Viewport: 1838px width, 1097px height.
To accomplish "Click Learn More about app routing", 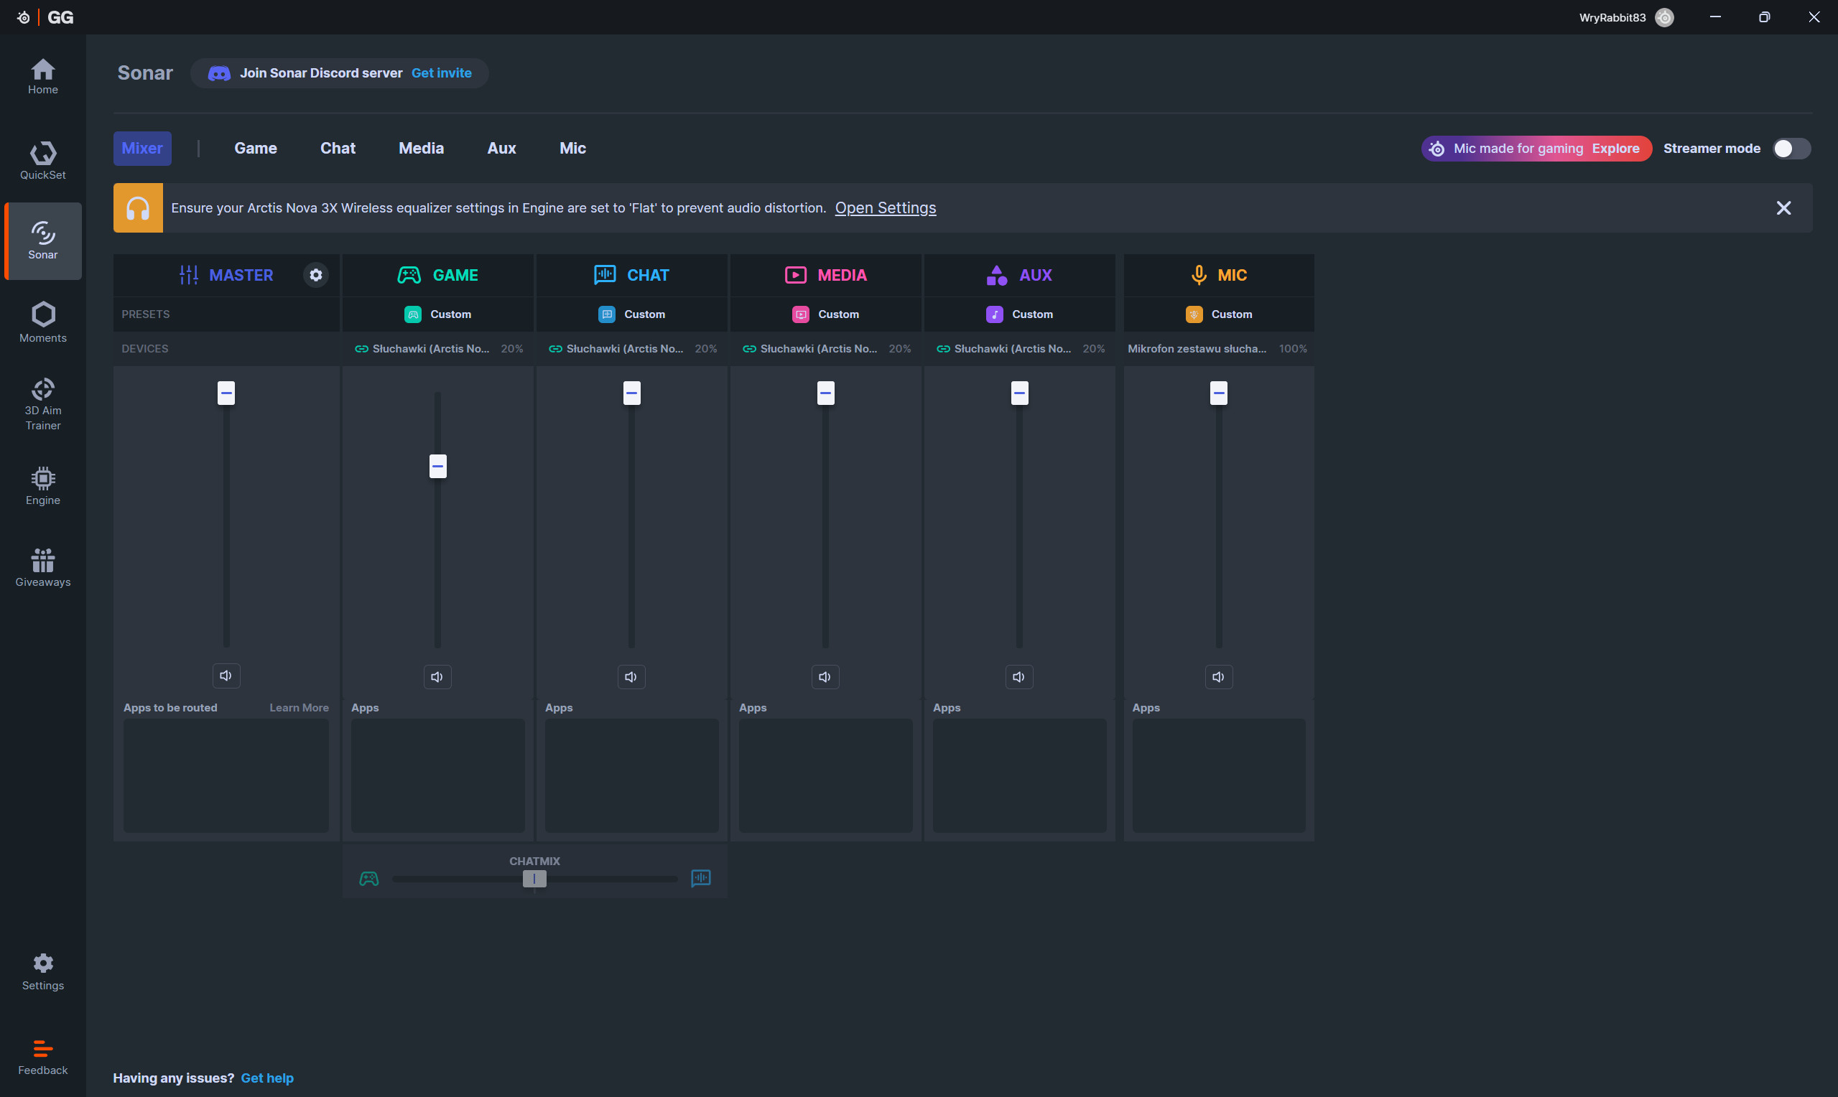I will 299,708.
